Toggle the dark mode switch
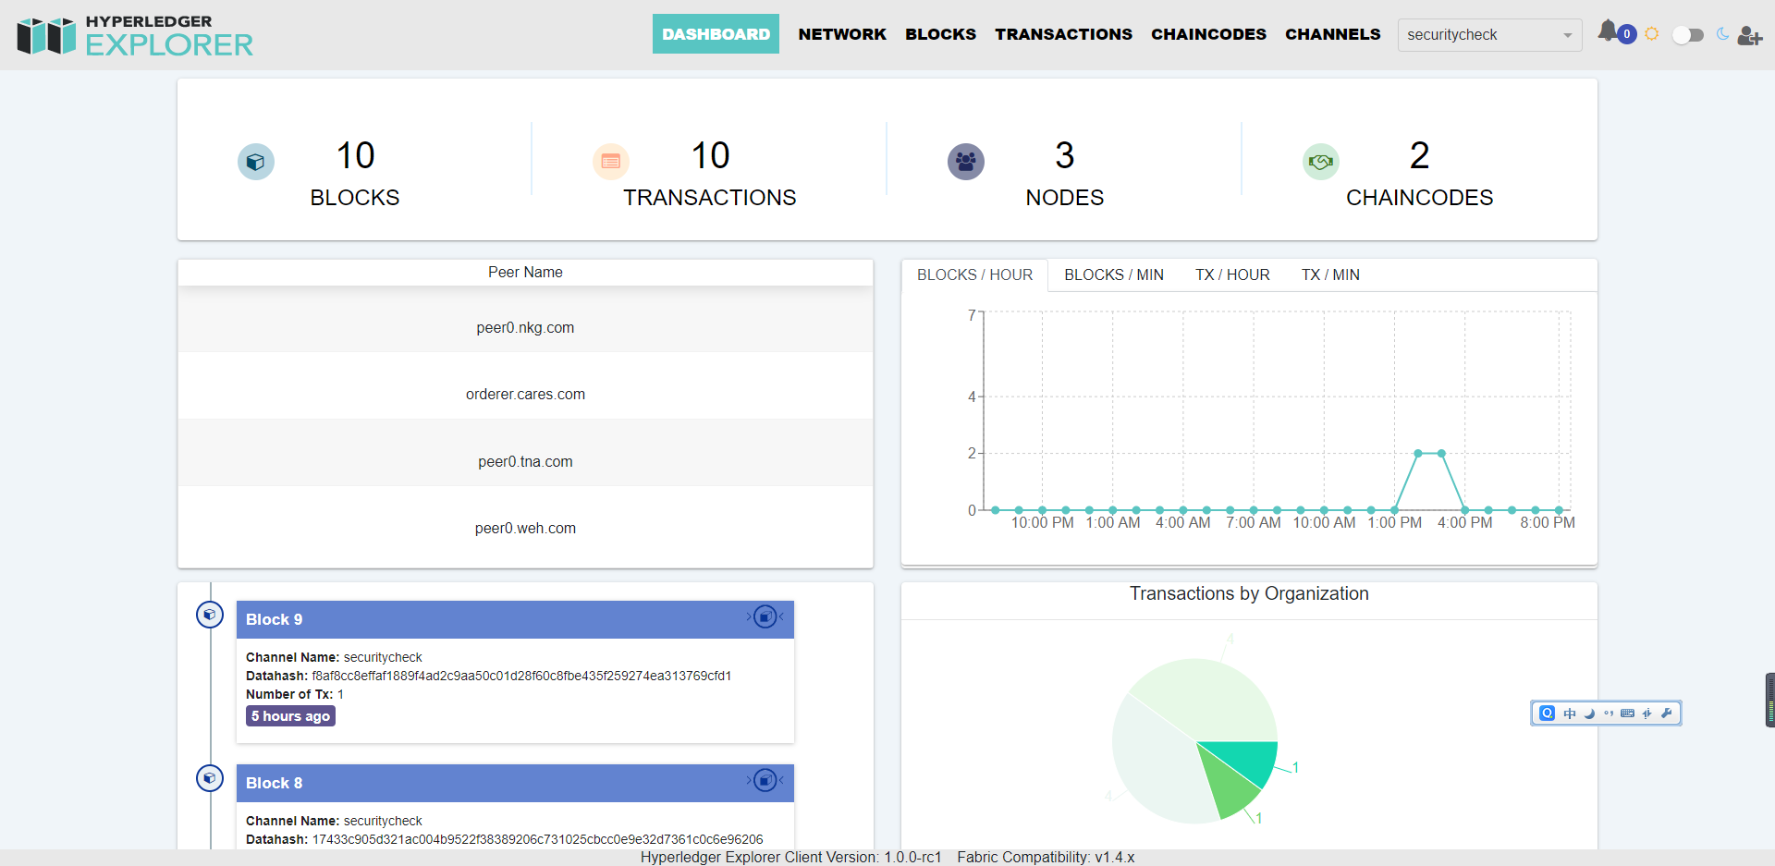 click(x=1687, y=35)
